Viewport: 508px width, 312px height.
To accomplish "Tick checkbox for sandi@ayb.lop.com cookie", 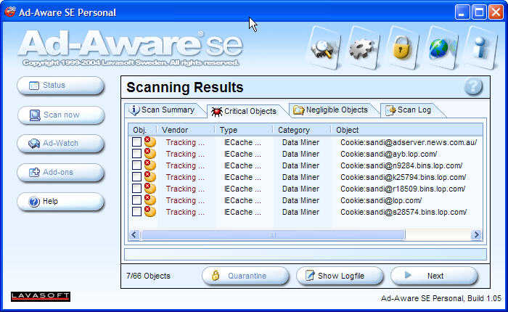I will point(136,154).
